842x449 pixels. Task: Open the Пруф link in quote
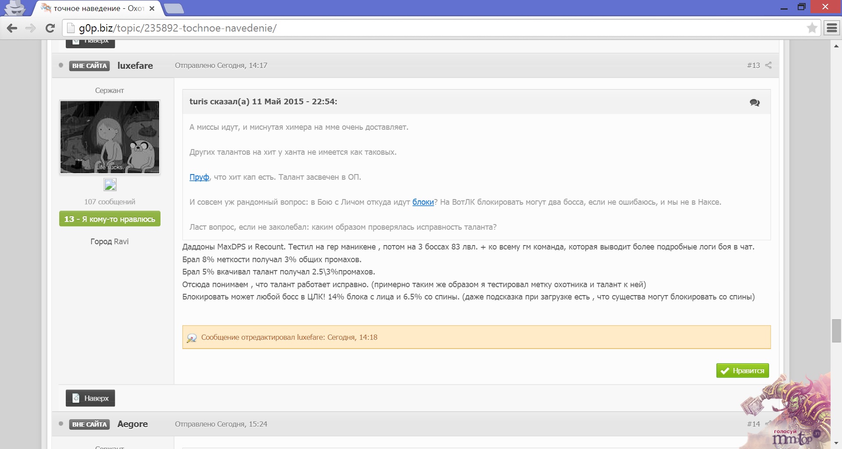(199, 177)
